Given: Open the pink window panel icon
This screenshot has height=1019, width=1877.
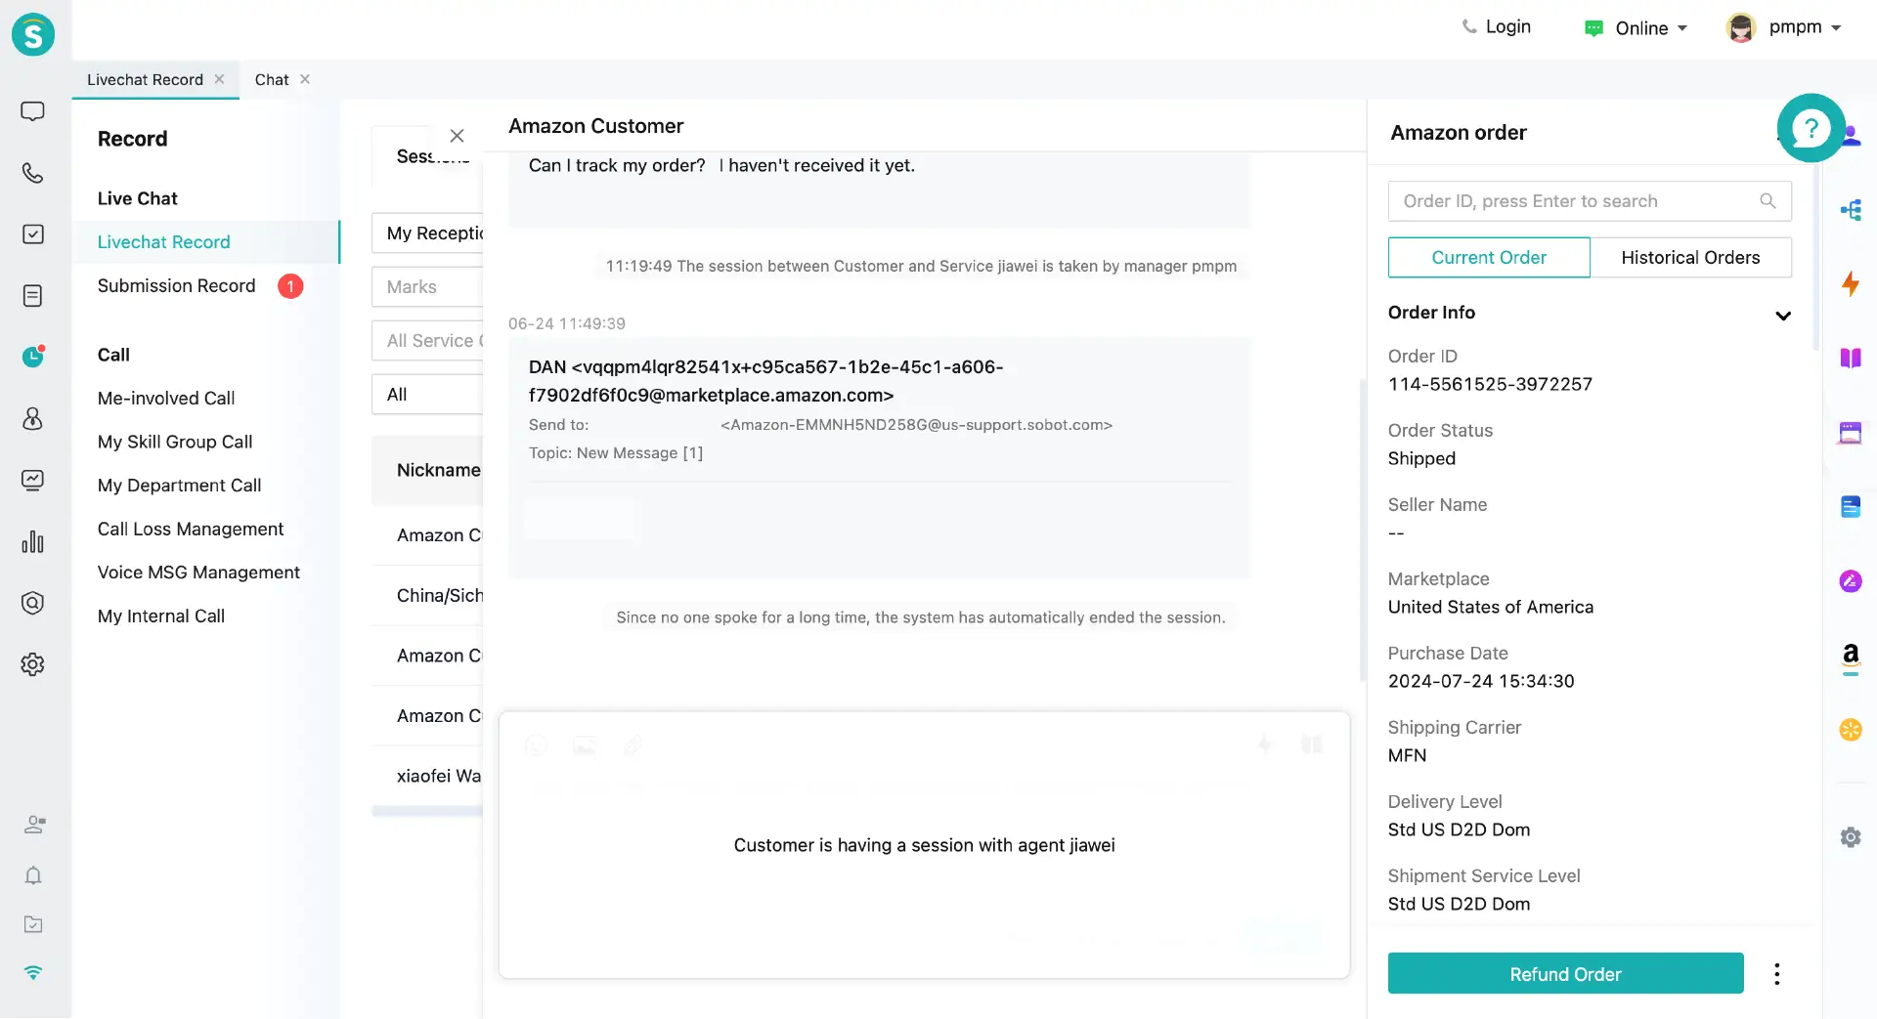Looking at the screenshot, I should pyautogui.click(x=1851, y=433).
